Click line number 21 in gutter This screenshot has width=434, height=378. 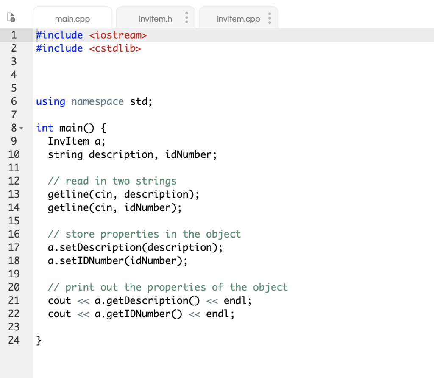coord(14,300)
